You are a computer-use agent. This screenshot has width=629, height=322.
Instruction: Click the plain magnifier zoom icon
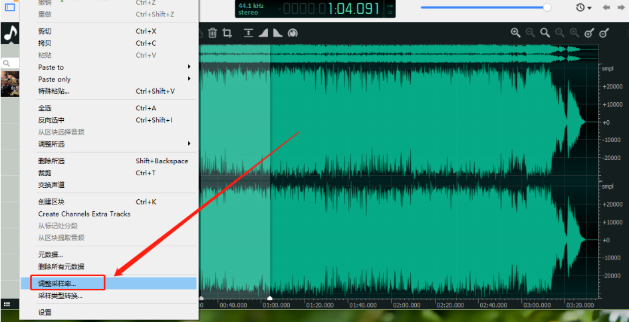545,33
